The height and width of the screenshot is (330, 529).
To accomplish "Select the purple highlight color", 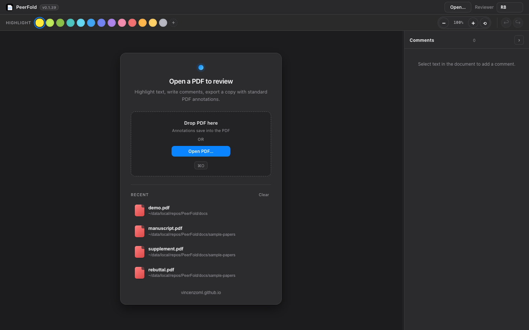I will coord(112,23).
